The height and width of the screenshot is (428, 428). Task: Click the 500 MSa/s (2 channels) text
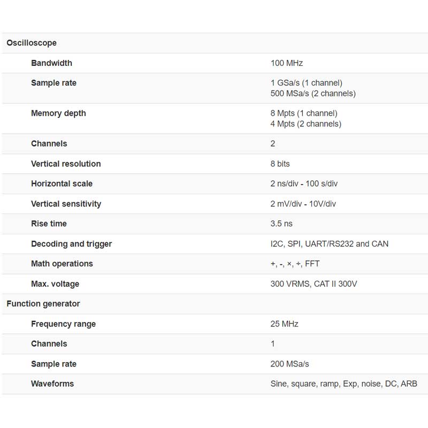[313, 93]
